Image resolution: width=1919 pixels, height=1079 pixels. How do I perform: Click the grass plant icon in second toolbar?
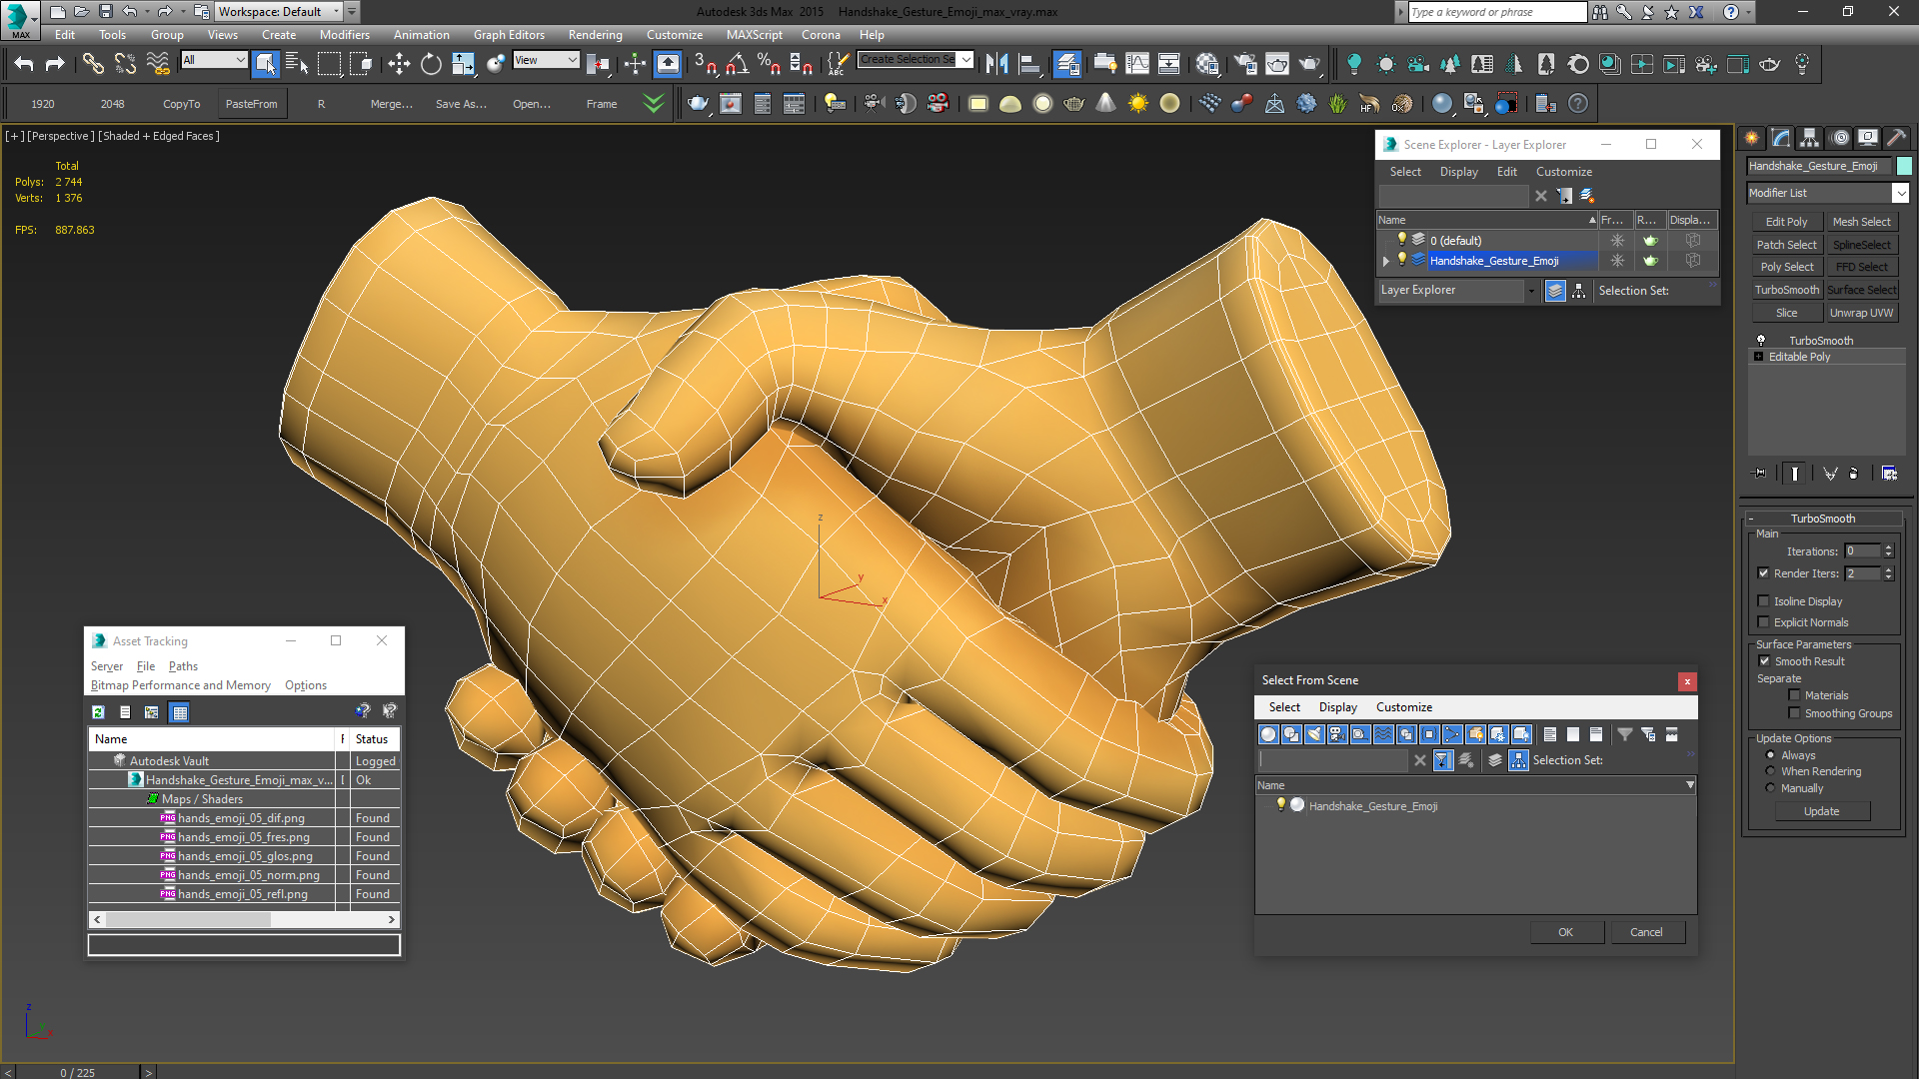(x=1338, y=103)
